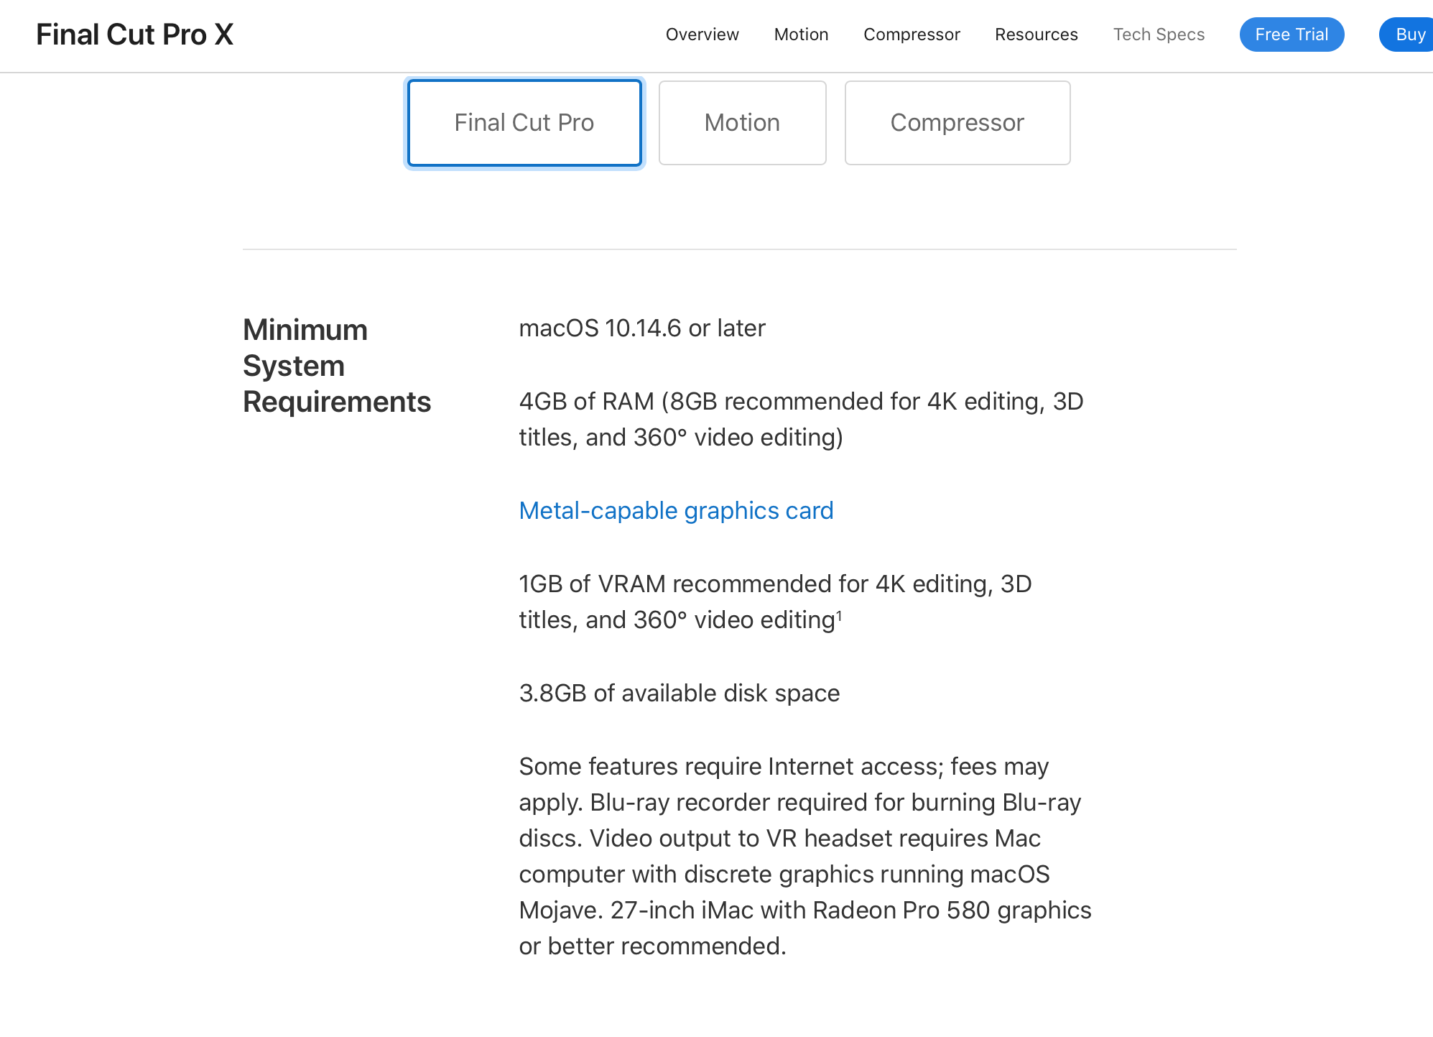The image size is (1433, 1037).
Task: Select the Final Cut Pro specs tab
Action: [x=524, y=123]
